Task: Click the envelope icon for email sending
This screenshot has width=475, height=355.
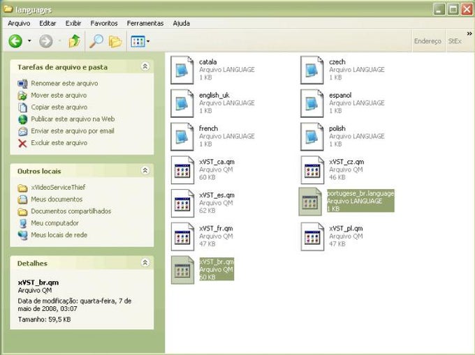Action: [x=23, y=131]
